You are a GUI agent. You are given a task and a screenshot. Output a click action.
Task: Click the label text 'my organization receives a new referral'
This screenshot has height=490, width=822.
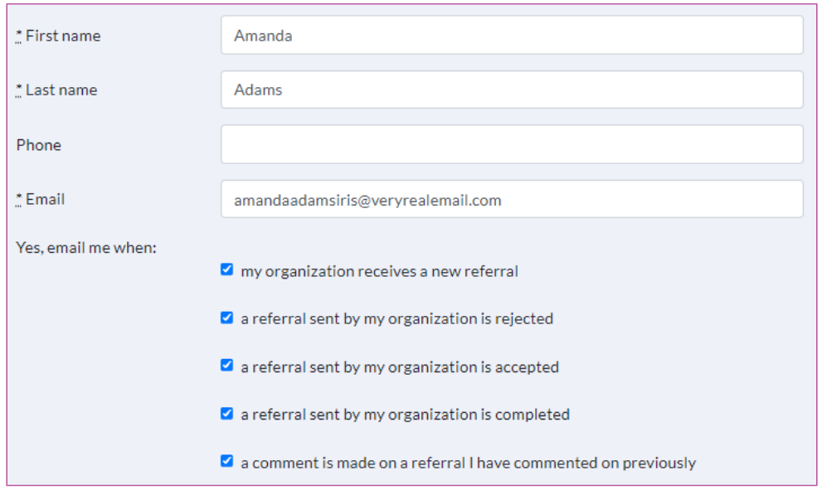[379, 271]
